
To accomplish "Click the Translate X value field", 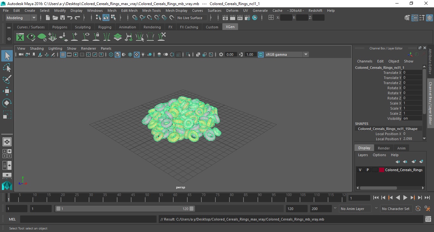I will pyautogui.click(x=412, y=73).
